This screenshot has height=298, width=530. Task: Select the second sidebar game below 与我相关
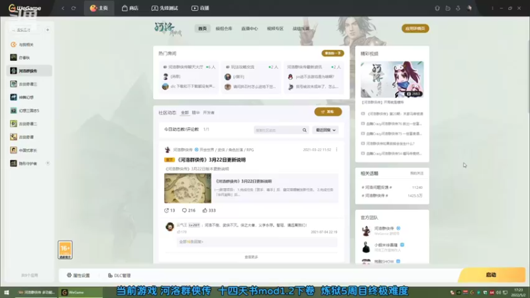(29, 58)
